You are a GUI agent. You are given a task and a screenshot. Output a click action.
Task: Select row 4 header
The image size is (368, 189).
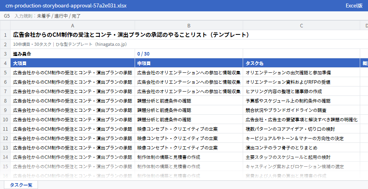(x=5, y=63)
